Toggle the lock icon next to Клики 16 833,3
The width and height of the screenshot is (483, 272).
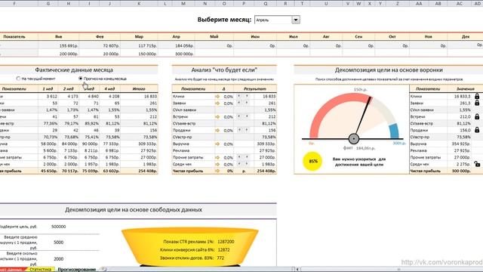pyautogui.click(x=477, y=96)
